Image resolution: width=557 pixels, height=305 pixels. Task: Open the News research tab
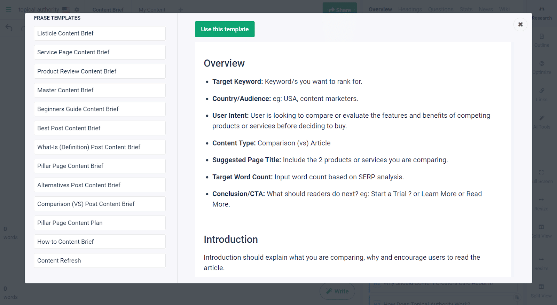[486, 9]
